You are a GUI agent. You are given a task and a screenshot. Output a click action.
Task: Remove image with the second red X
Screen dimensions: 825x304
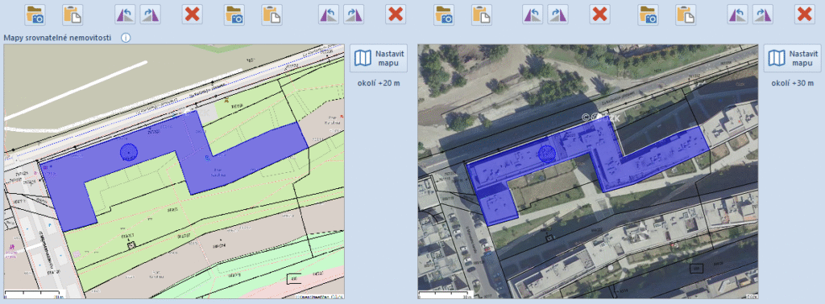(x=396, y=14)
